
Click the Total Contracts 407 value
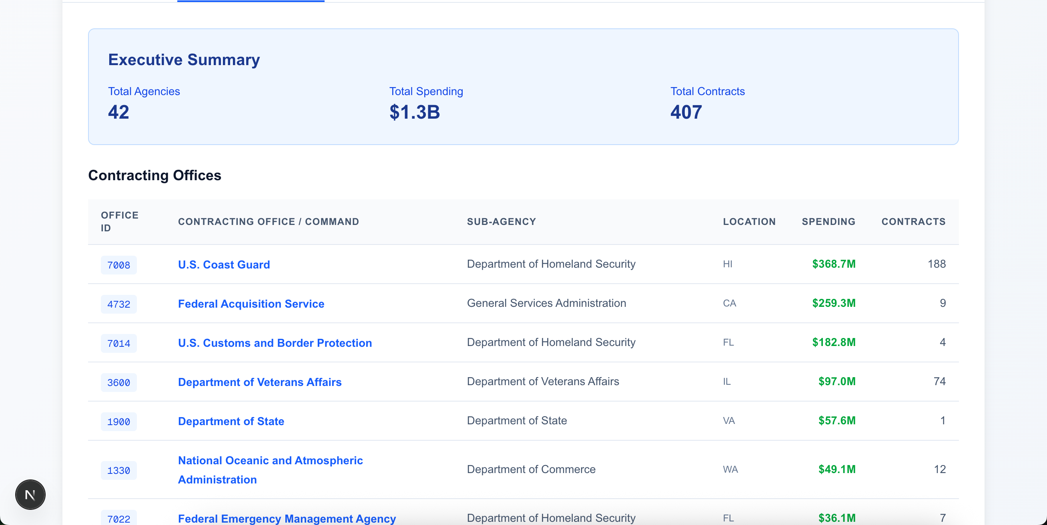[685, 112]
